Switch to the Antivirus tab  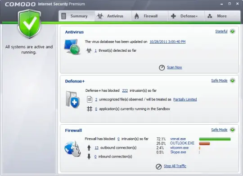tap(113, 16)
